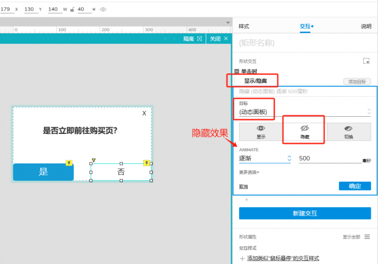This screenshot has height=264, width=378.
Task: Open the 目标 动态面板 dropdown
Action: 305,112
